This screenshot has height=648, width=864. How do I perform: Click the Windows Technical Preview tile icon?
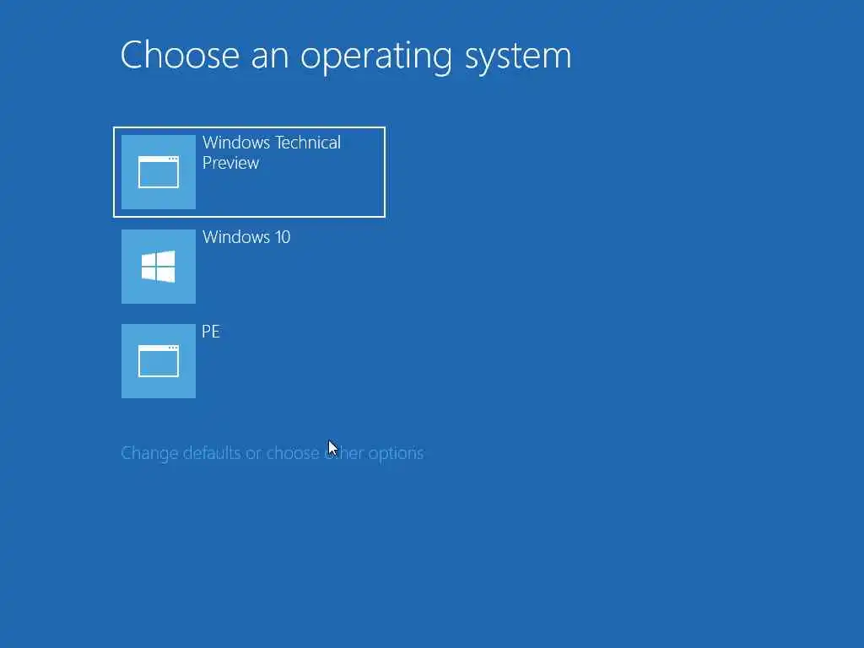pyautogui.click(x=158, y=172)
